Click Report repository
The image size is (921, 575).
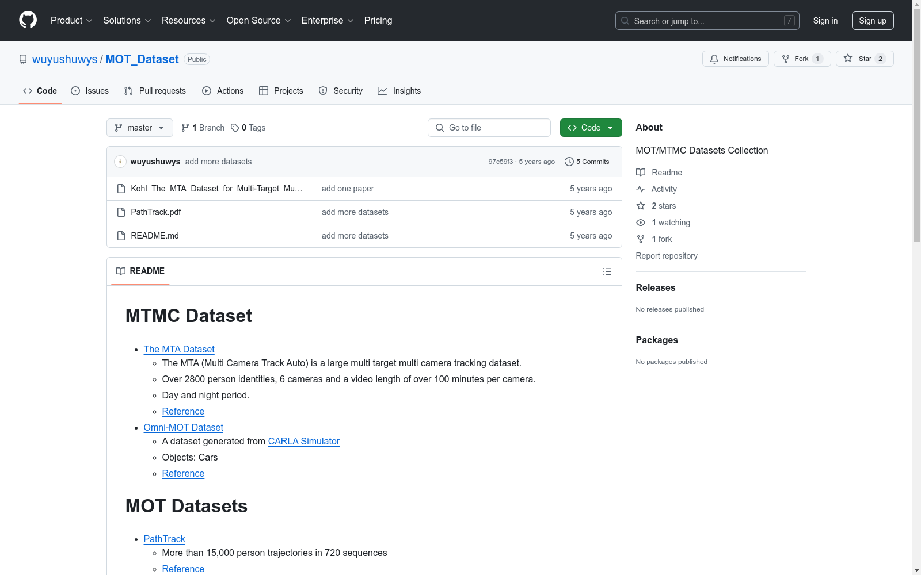pos(667,256)
